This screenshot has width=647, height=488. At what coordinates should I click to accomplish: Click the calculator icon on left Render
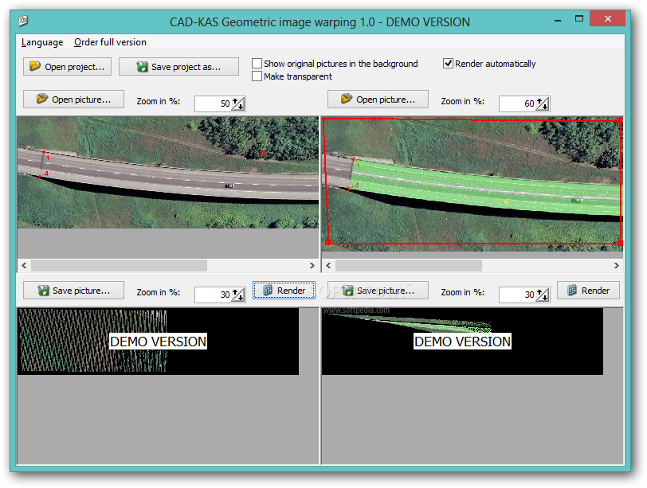pos(268,290)
